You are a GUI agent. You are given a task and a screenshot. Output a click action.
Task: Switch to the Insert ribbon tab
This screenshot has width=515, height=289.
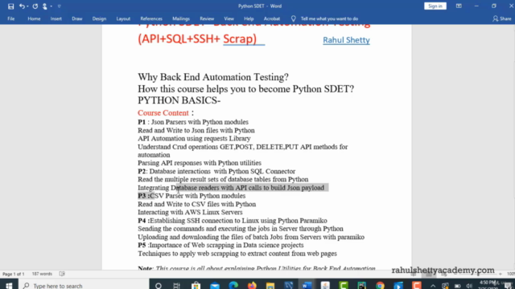[56, 18]
